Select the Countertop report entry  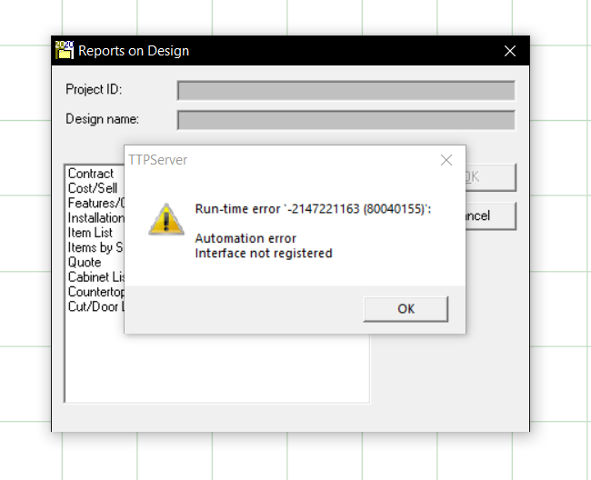pyautogui.click(x=96, y=292)
